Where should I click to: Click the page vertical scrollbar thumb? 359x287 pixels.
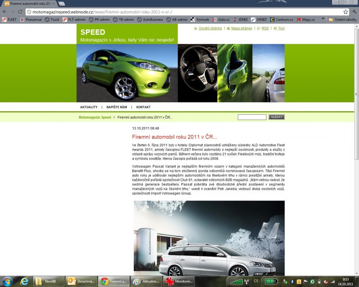[356, 94]
